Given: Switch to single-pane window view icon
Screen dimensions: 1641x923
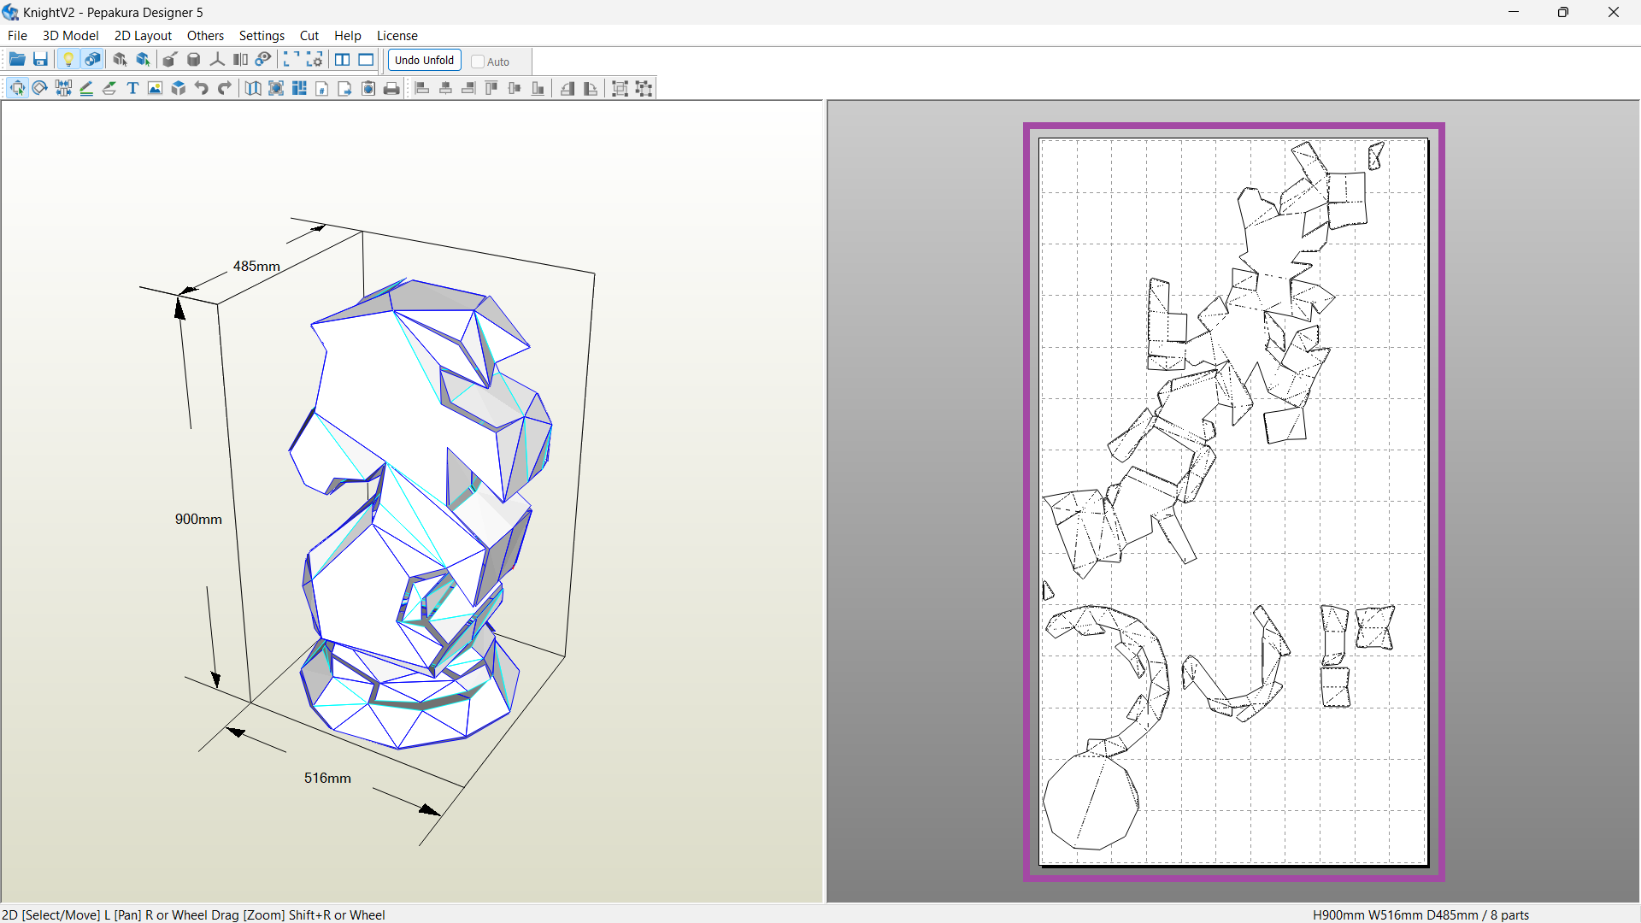Looking at the screenshot, I should coord(366,60).
